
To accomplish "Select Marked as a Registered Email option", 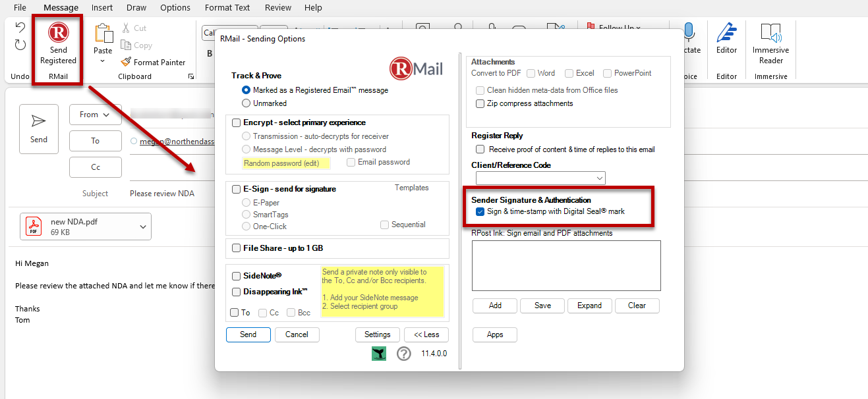I will 246,90.
